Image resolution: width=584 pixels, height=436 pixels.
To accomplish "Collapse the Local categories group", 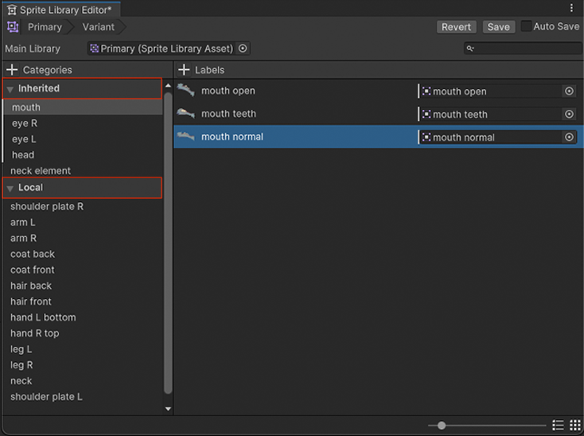I will point(10,189).
